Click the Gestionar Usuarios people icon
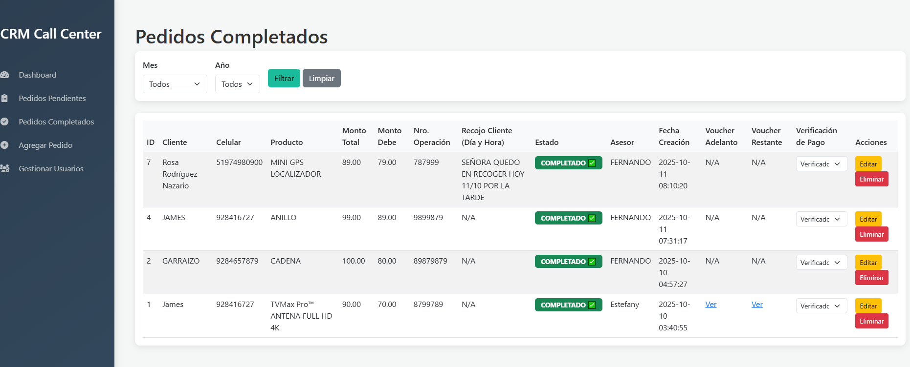 [x=5, y=169]
